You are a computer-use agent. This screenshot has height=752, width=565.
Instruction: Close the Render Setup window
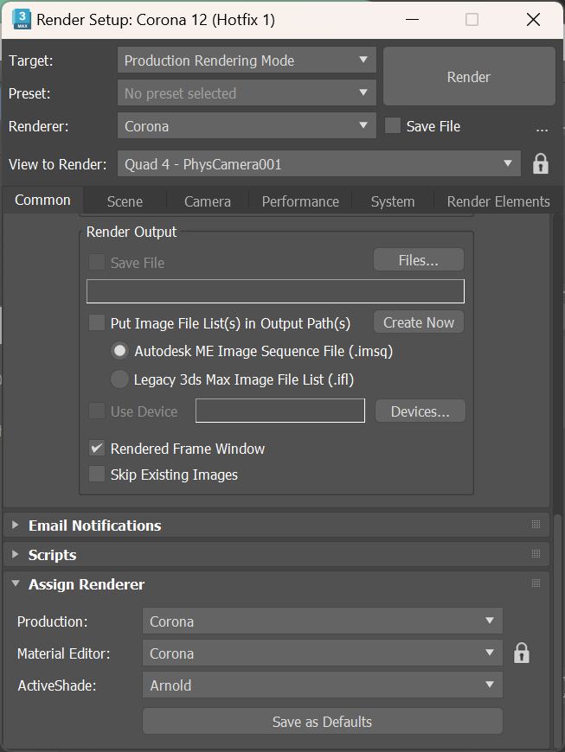coord(533,20)
